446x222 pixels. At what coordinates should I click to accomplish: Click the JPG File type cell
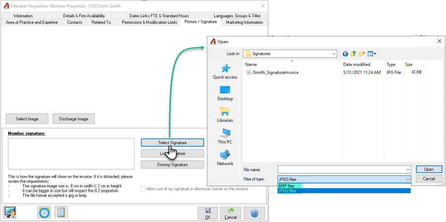393,72
